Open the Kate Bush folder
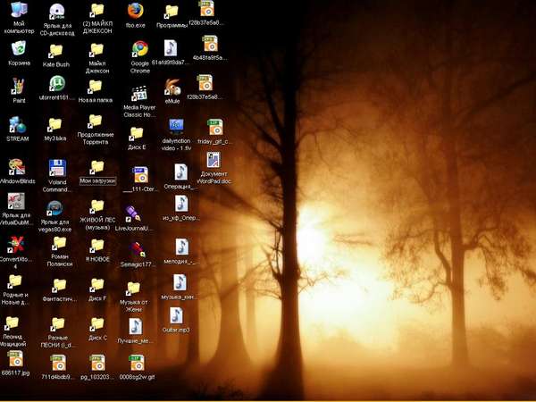This screenshot has width=536, height=402. (55, 51)
